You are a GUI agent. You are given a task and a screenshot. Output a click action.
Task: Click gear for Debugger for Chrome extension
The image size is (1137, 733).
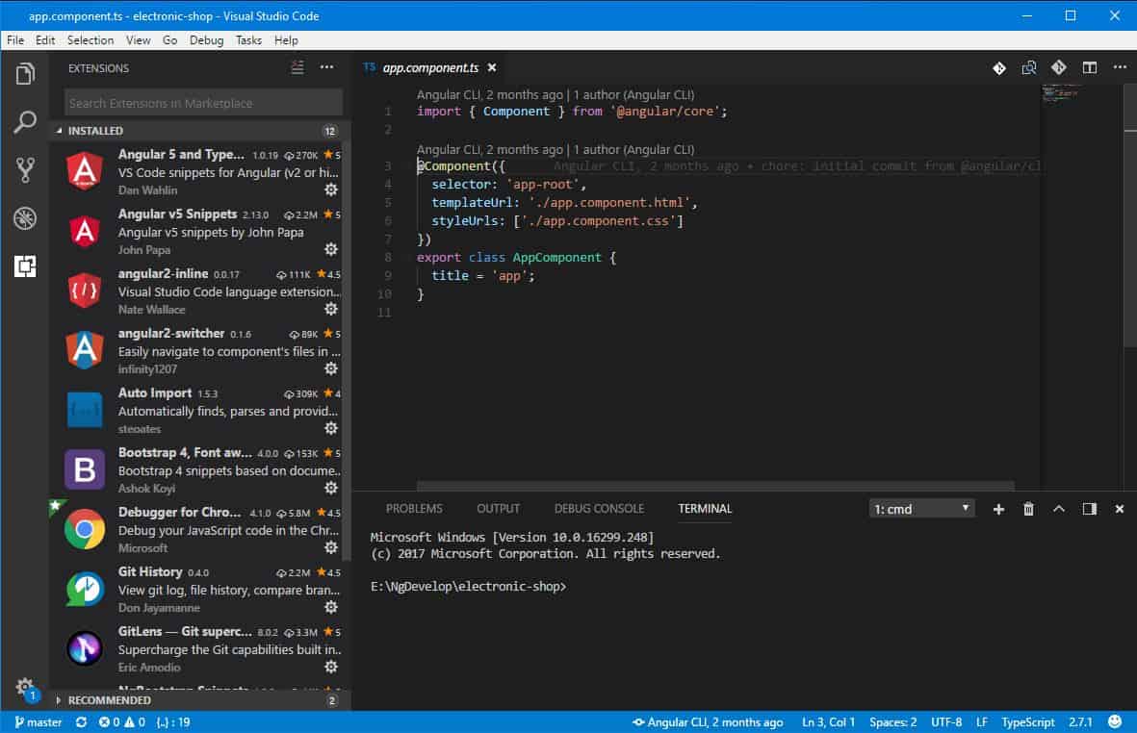[x=331, y=547]
